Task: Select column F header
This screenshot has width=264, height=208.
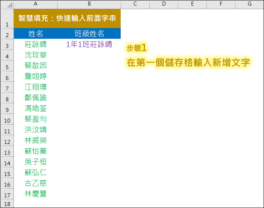Action: pyautogui.click(x=221, y=4)
